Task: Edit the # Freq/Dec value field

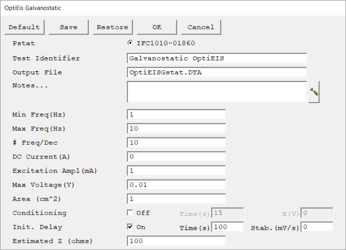Action: tap(176, 142)
